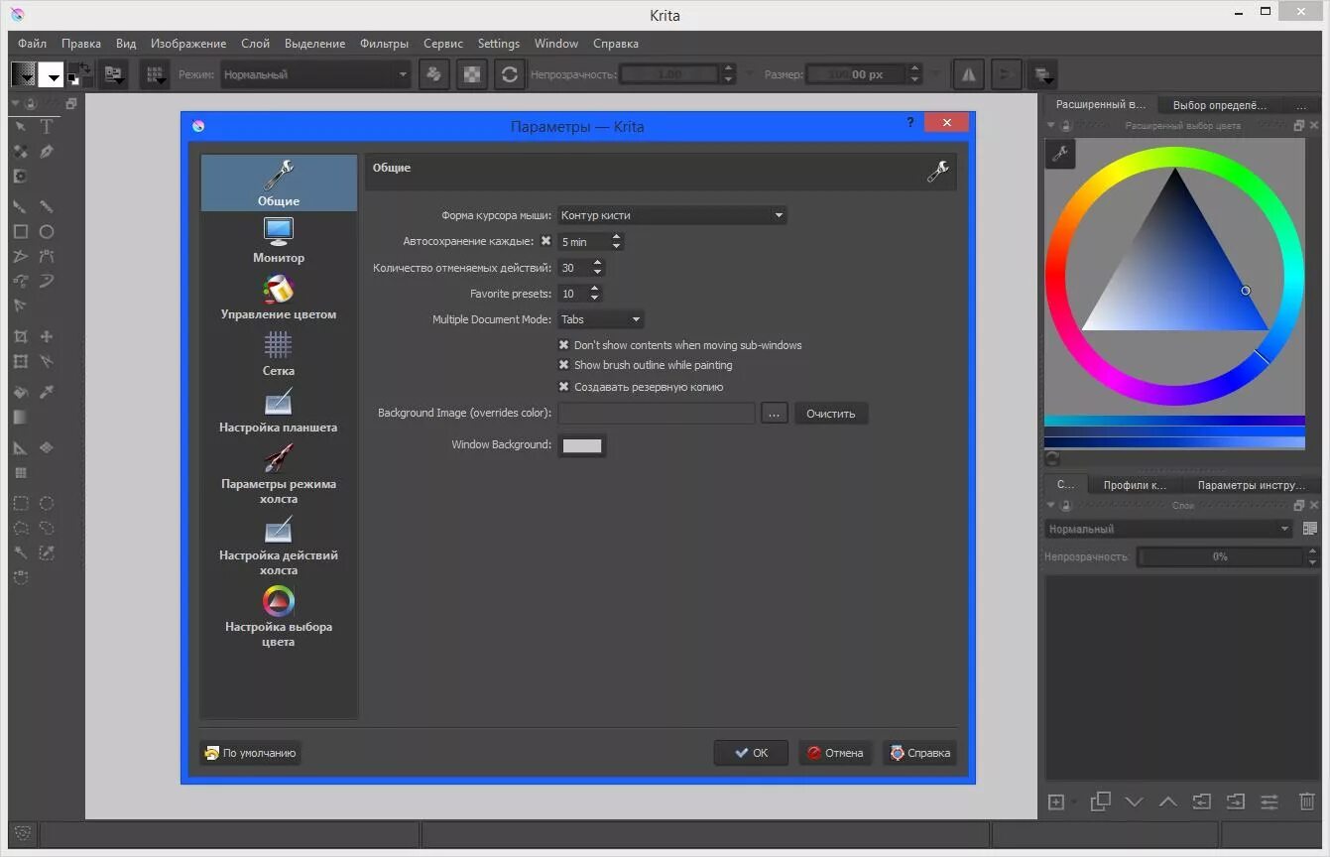This screenshot has width=1330, height=857.
Task: Increase Favorite presets stepper value
Action: [x=594, y=289]
